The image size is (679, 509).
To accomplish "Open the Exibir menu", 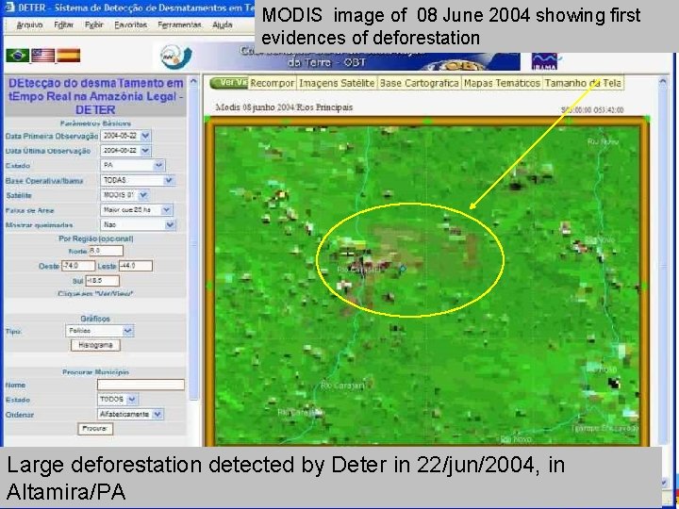I will click(94, 25).
